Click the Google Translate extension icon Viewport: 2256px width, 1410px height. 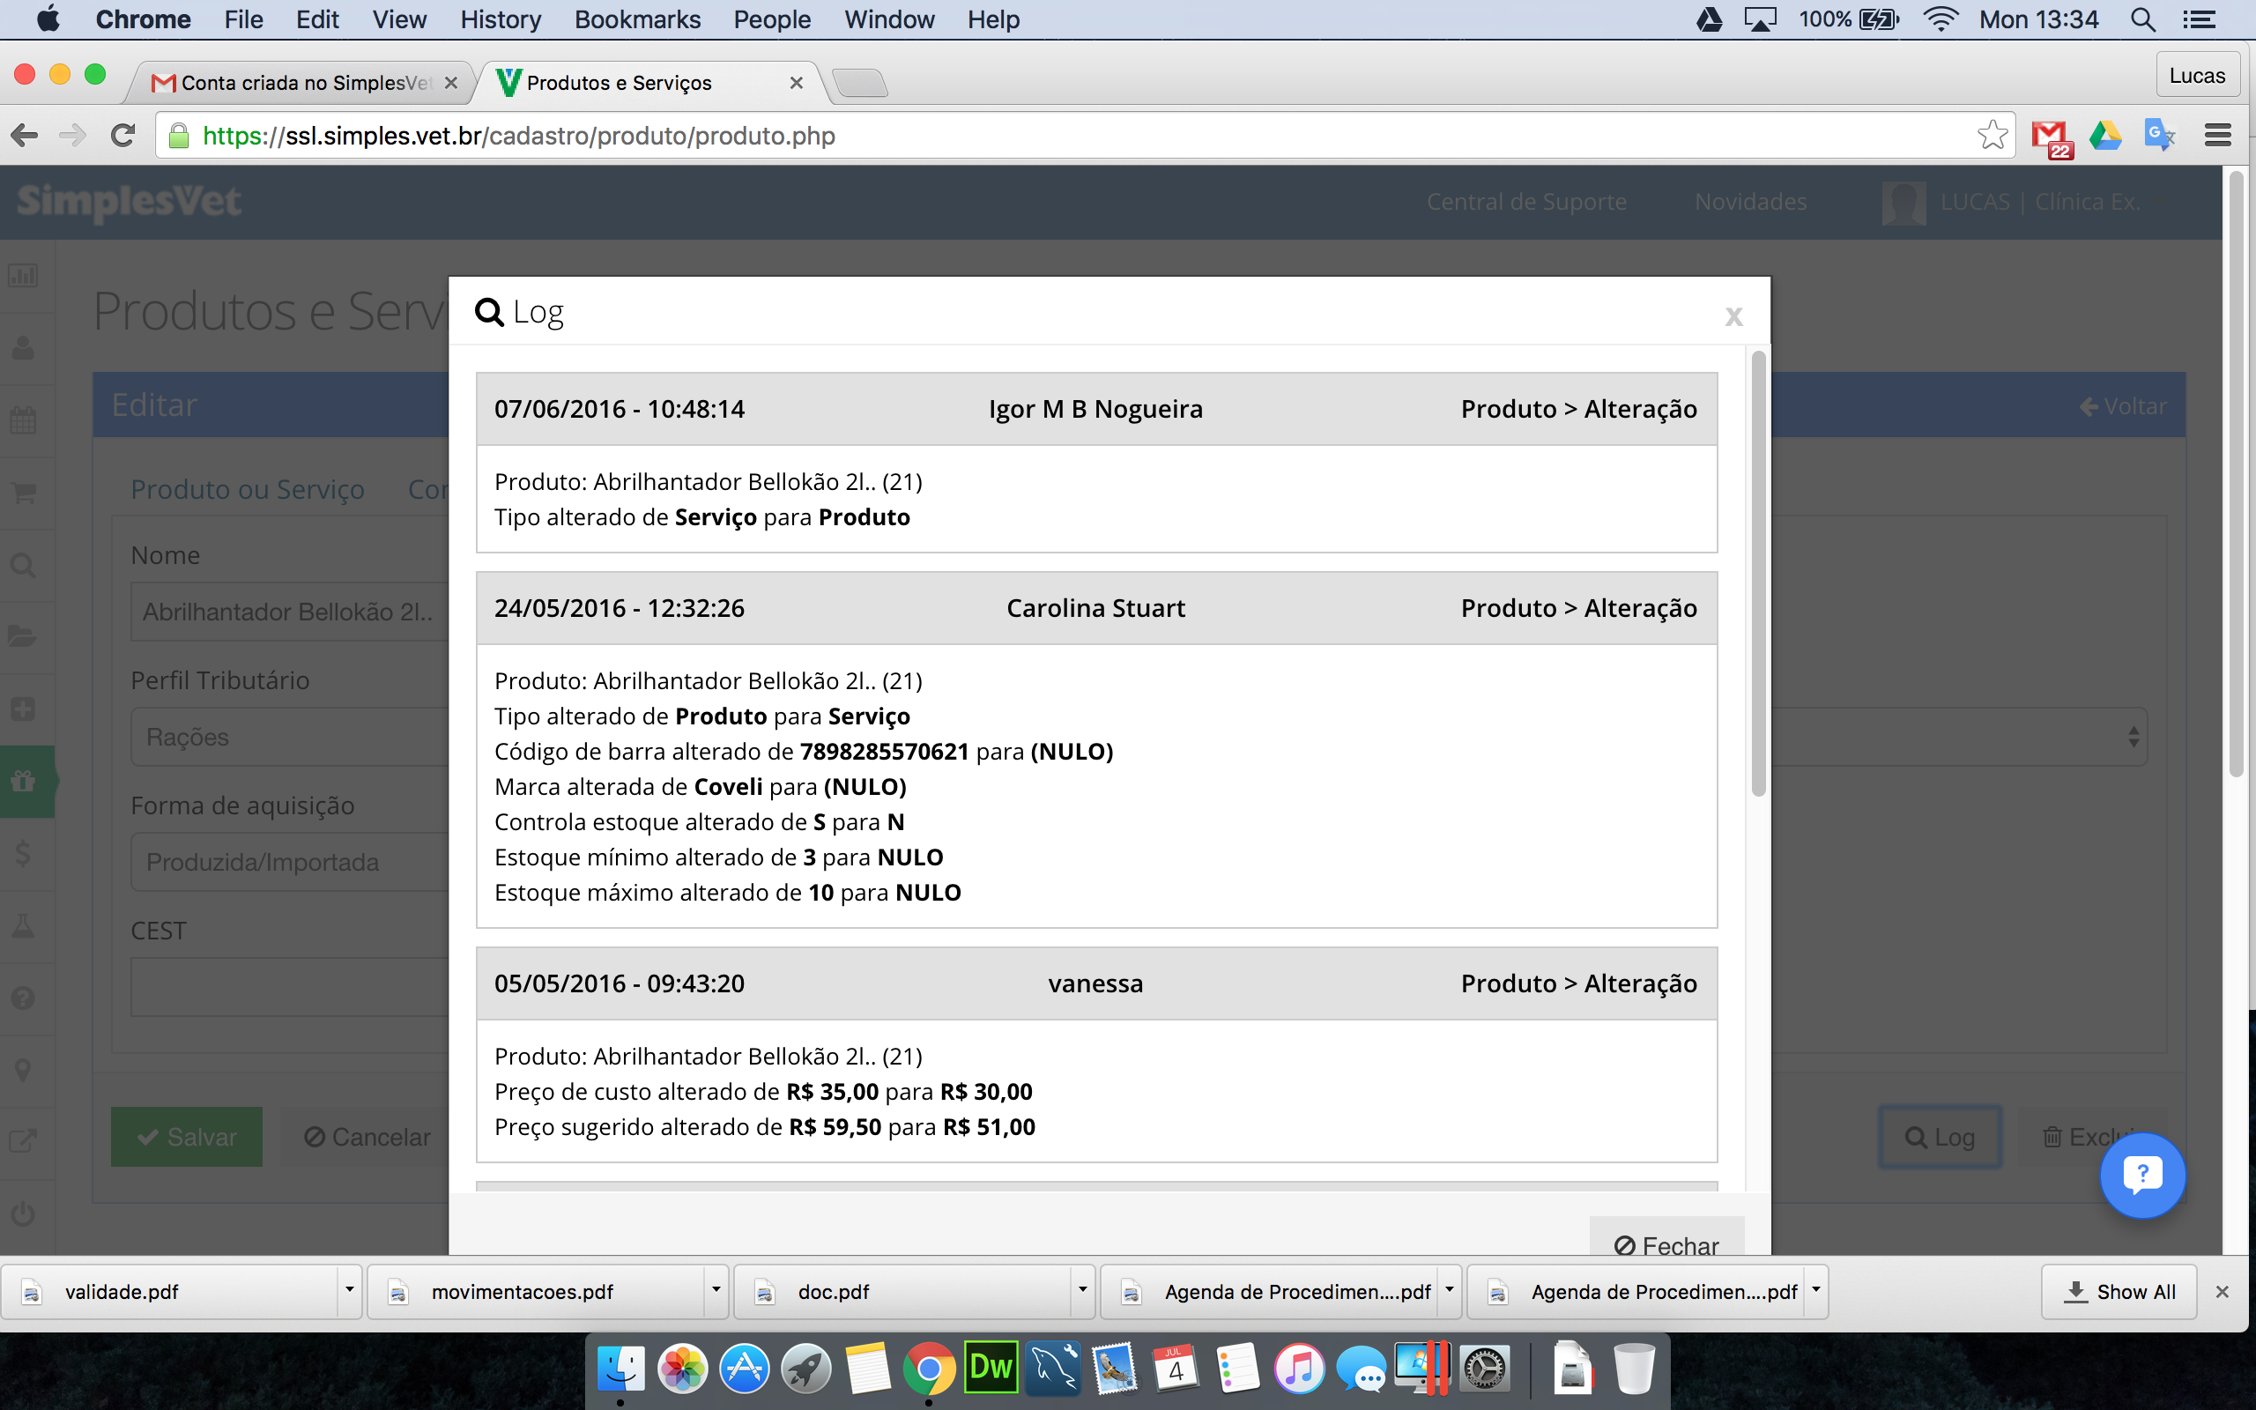[2159, 136]
